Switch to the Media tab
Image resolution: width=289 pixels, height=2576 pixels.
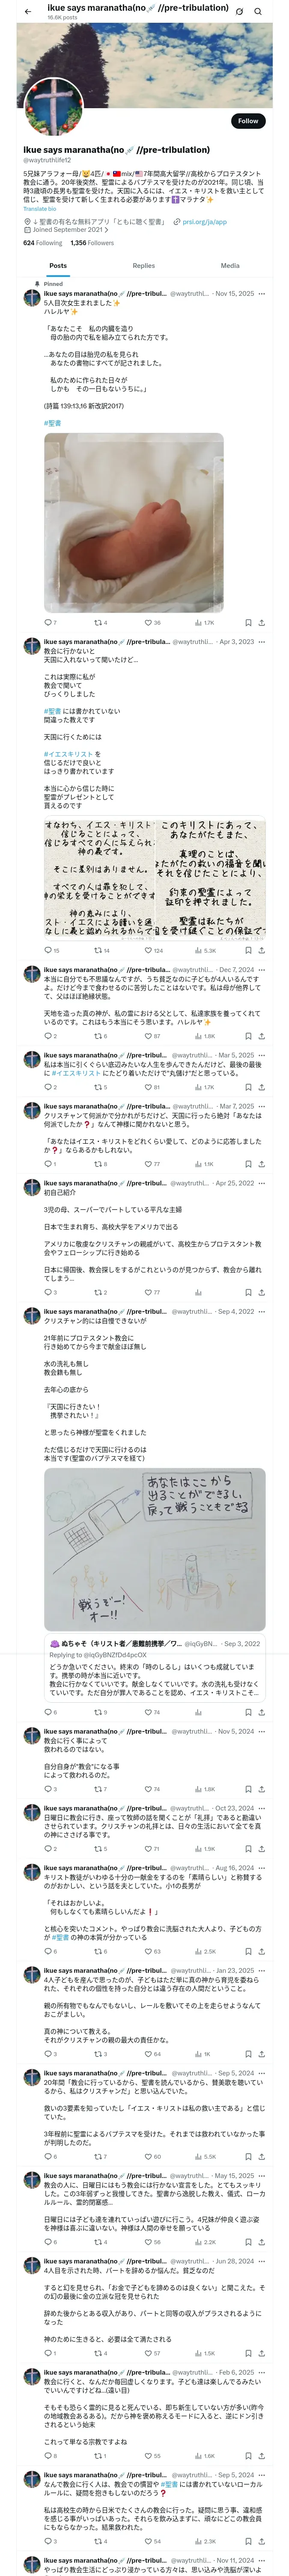tap(230, 266)
